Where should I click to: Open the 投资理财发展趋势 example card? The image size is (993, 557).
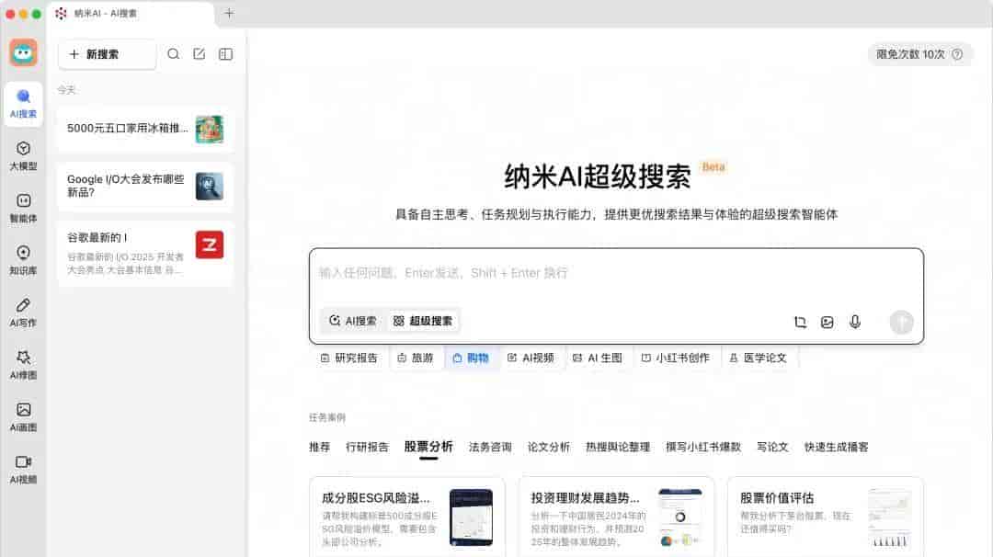click(x=616, y=517)
